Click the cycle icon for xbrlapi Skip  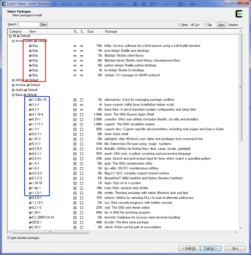[x=30, y=75]
